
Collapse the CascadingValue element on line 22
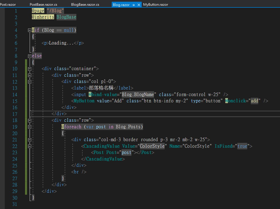coord(30,146)
